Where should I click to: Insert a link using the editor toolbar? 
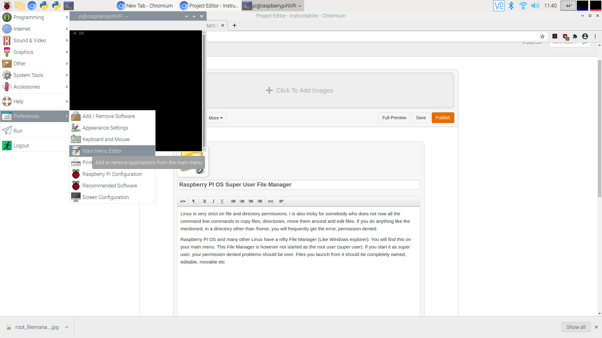pyautogui.click(x=271, y=201)
